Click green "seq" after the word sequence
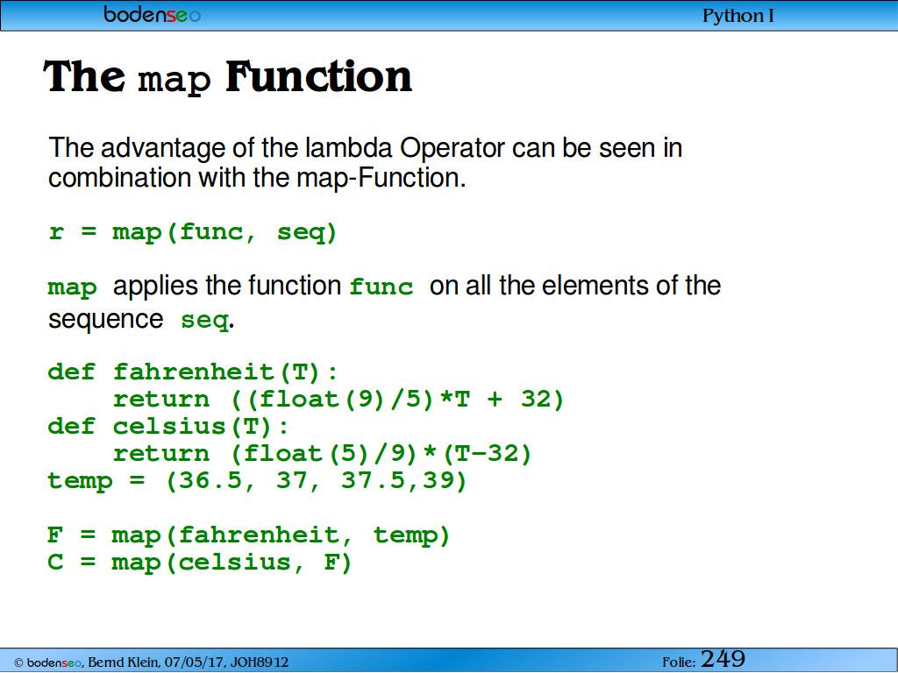 click(x=205, y=320)
